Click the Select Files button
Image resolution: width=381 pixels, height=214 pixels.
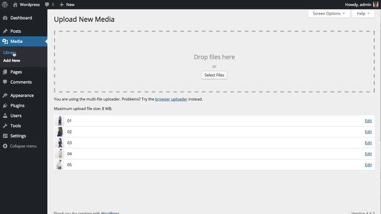coord(214,75)
